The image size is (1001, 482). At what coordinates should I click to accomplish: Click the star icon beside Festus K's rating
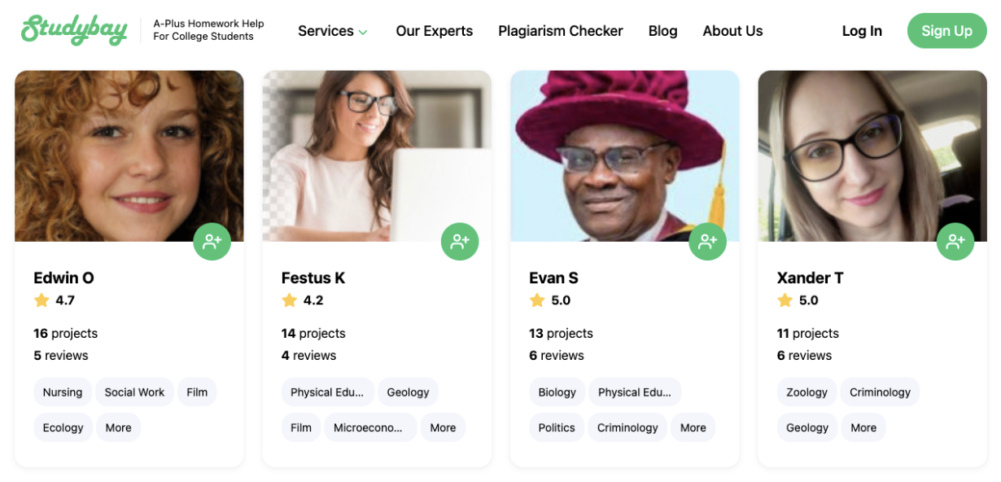click(289, 300)
